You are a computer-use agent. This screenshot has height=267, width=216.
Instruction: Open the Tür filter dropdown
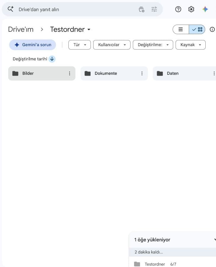80,45
